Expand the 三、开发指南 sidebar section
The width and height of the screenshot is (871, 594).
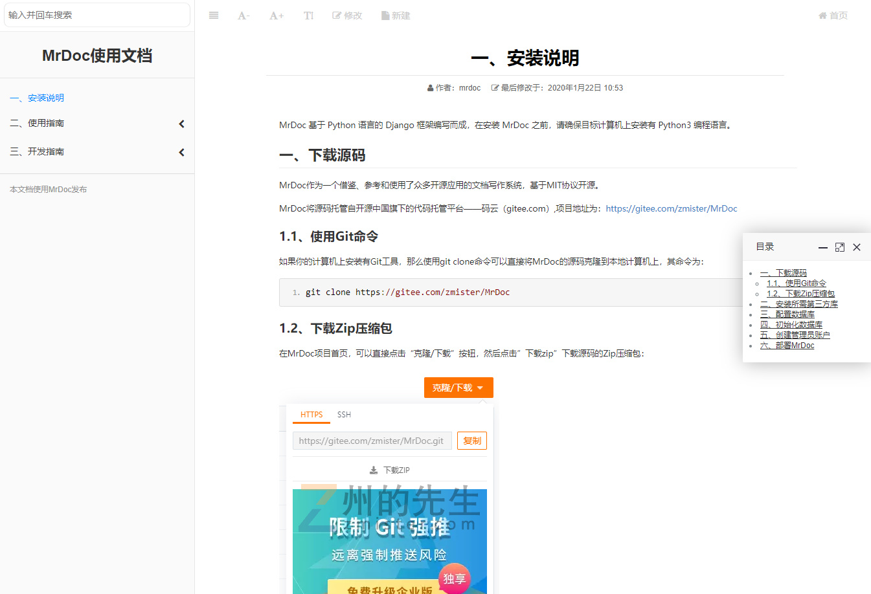tap(181, 152)
